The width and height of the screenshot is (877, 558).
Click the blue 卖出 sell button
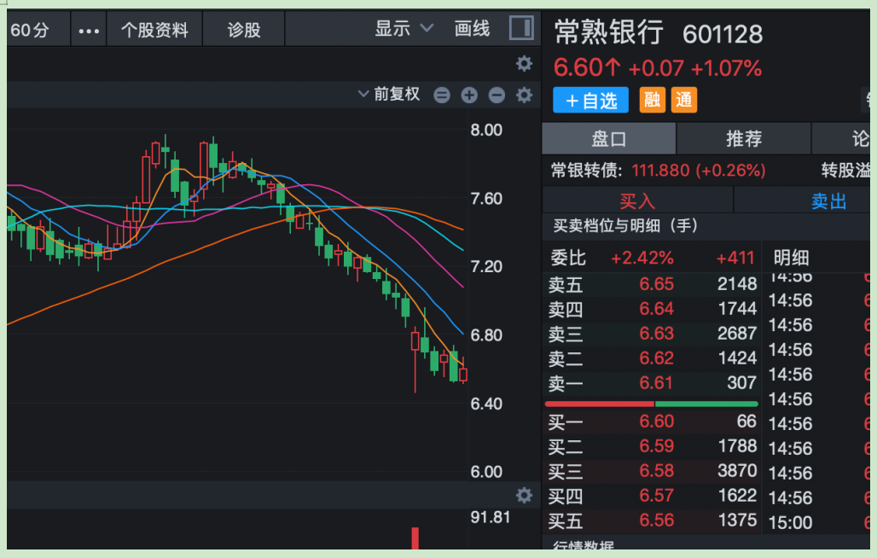pos(828,201)
